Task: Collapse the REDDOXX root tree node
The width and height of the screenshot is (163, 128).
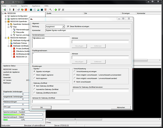Action: pos(3,14)
